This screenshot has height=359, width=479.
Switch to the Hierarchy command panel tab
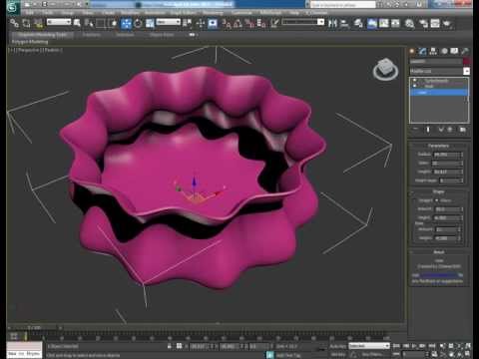click(x=433, y=51)
